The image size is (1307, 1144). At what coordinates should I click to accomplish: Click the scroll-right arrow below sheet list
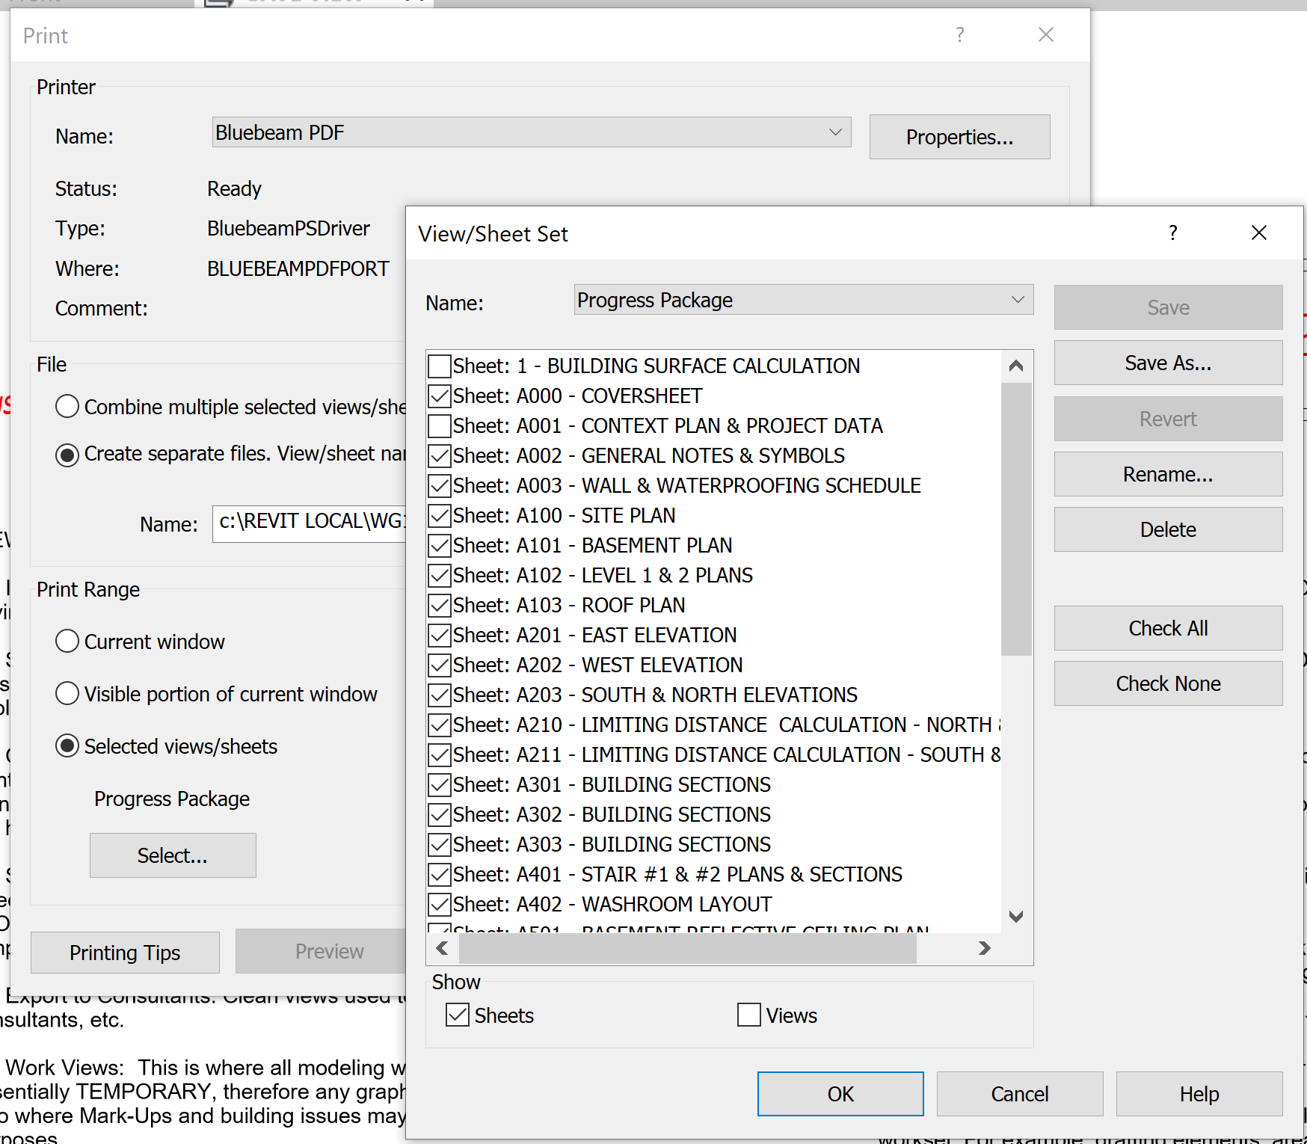tap(984, 948)
